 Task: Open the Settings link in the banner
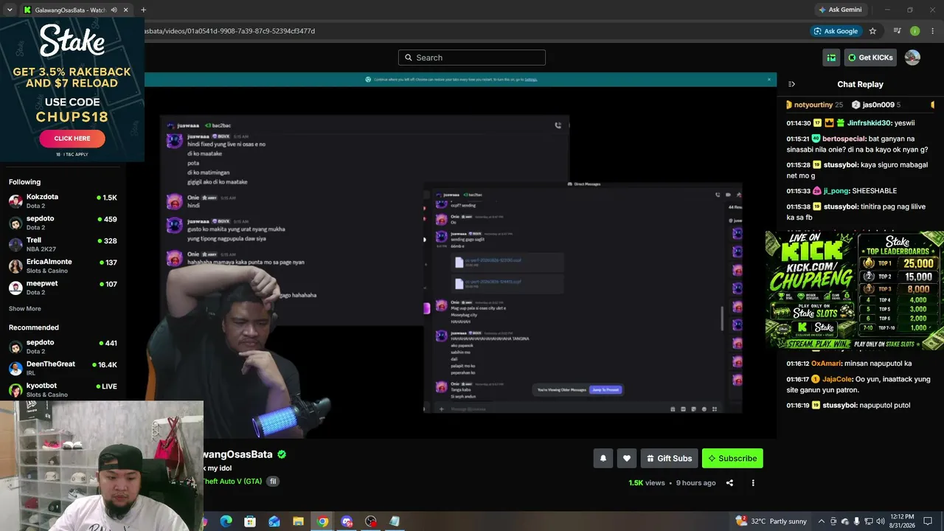tap(531, 80)
